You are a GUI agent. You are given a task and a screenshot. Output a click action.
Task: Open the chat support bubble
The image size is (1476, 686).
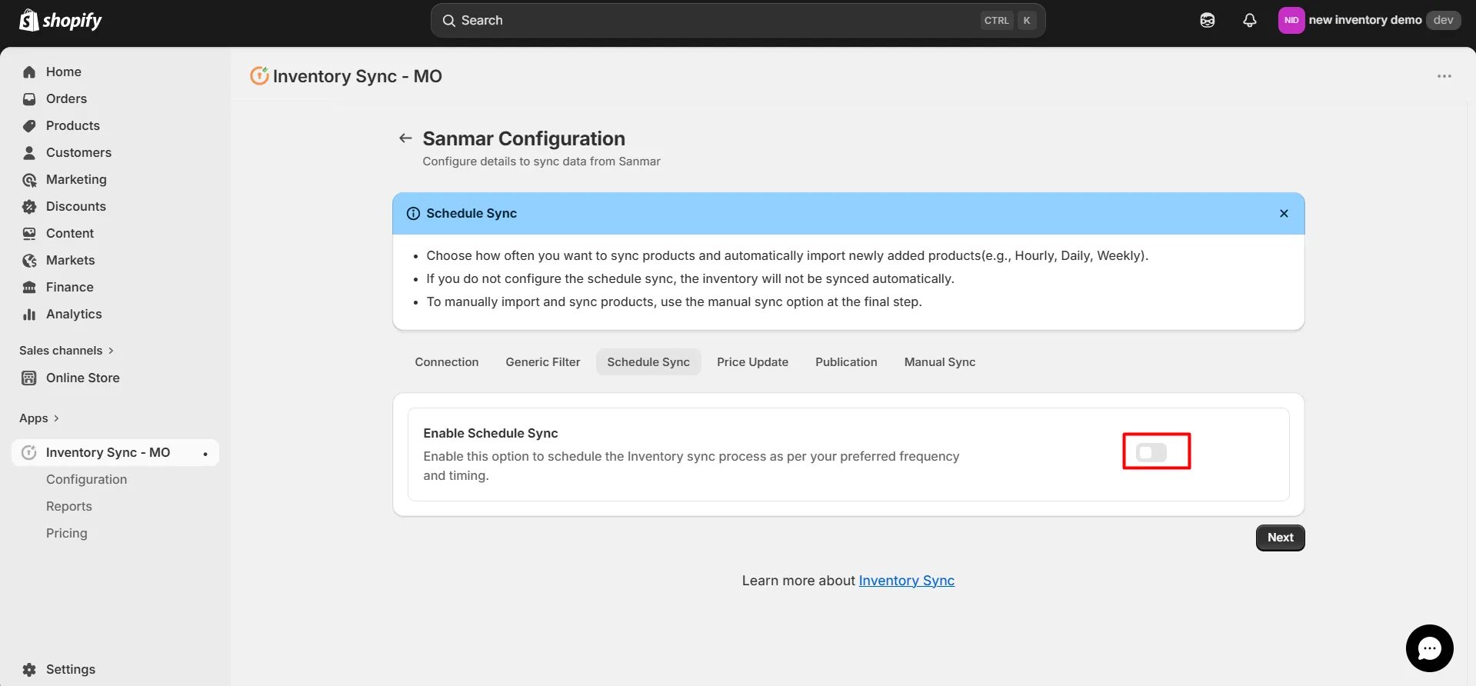(x=1430, y=648)
